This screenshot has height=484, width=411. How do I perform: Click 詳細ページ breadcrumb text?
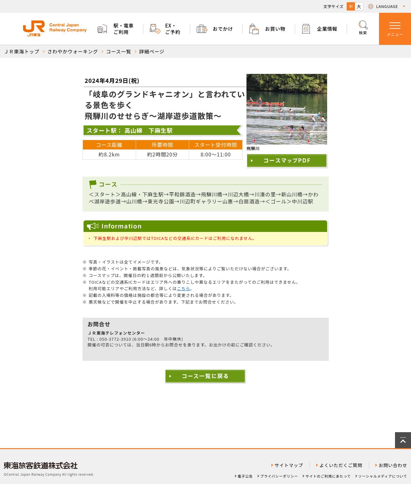tap(152, 52)
